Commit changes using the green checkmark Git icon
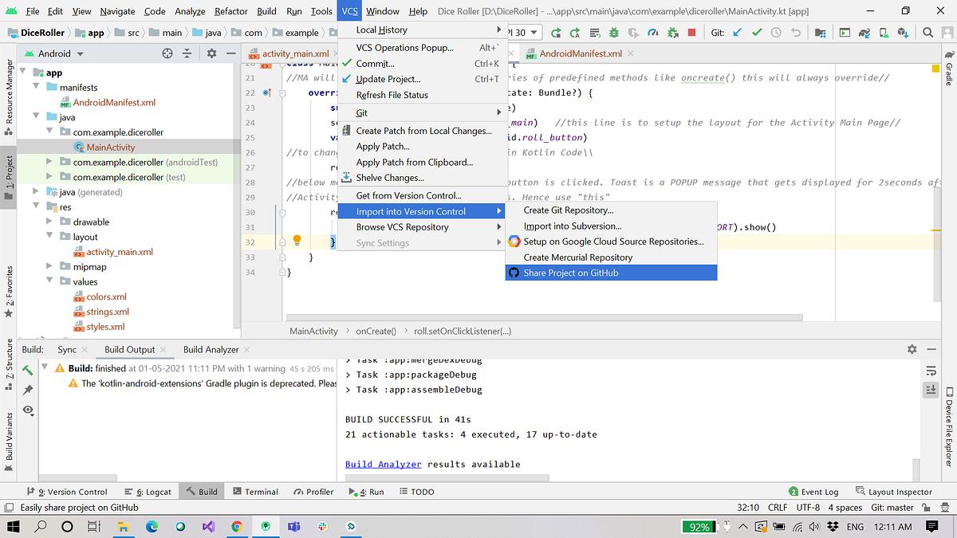Screen dimensions: 957x538 (x=757, y=33)
